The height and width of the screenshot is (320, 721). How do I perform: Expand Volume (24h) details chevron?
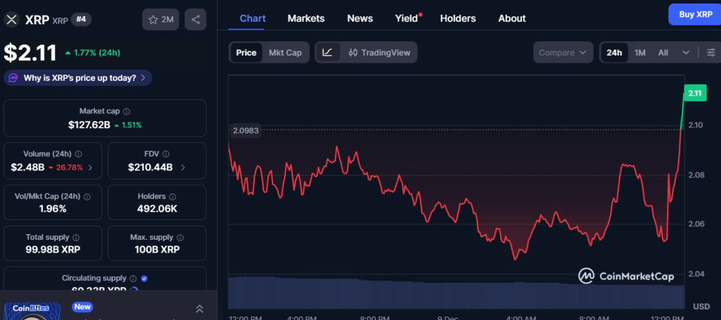[x=90, y=167]
